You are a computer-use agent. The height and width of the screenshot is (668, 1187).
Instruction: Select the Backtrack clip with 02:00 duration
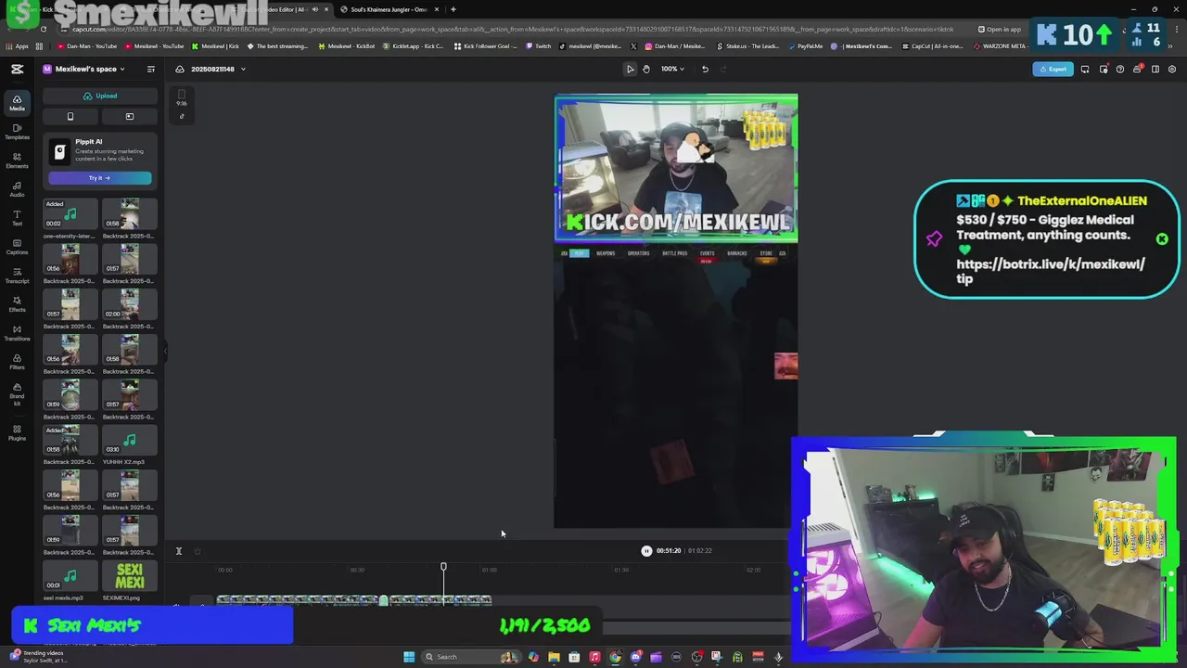[130, 305]
